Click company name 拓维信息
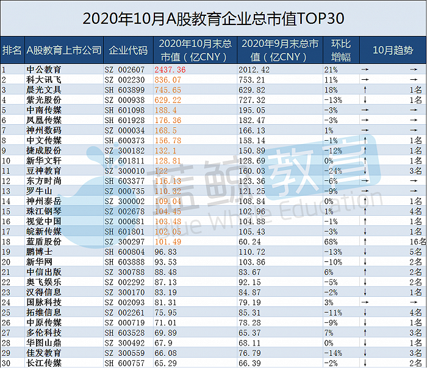427x368 pixels. tap(44, 313)
